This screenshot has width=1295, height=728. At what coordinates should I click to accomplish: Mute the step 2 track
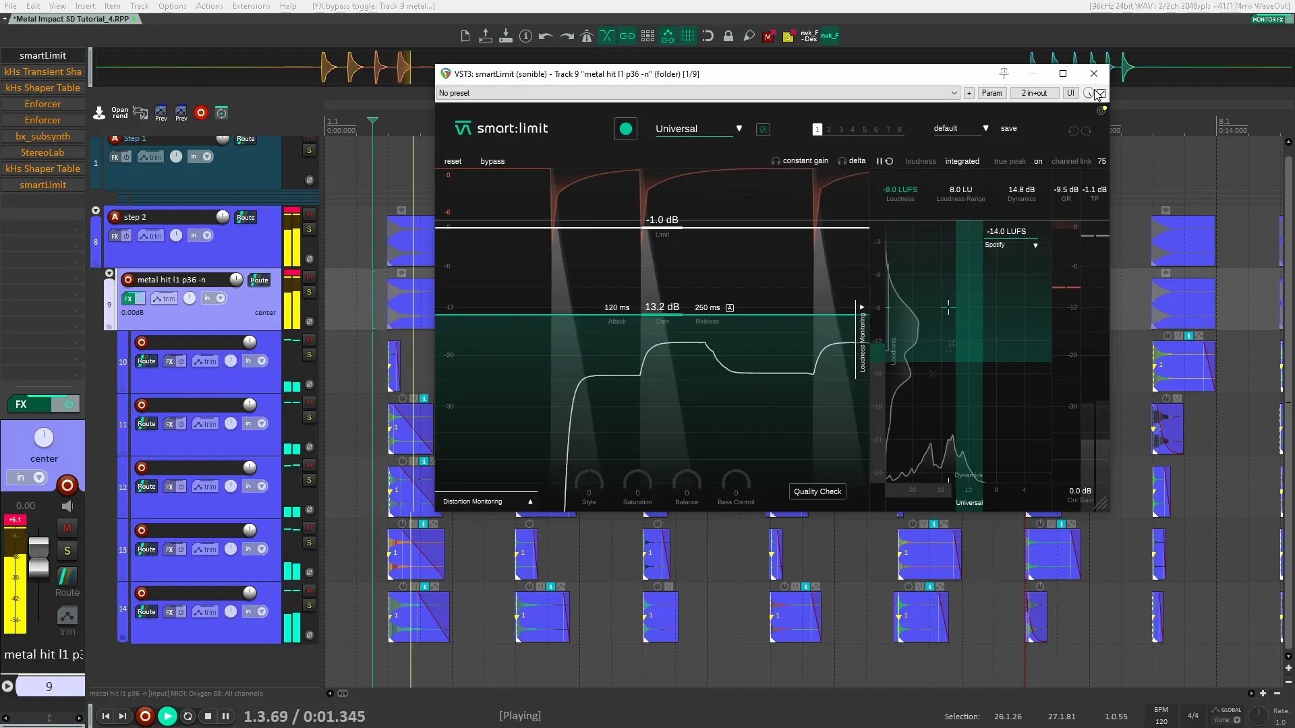pyautogui.click(x=309, y=214)
